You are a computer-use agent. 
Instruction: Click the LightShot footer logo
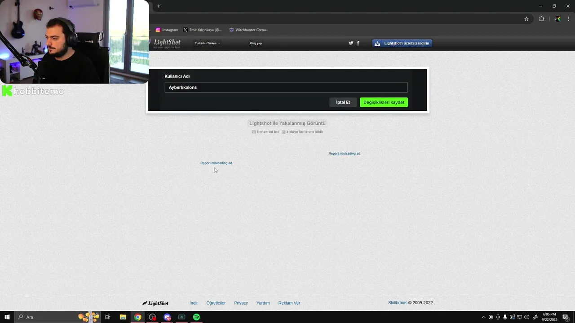(x=155, y=303)
